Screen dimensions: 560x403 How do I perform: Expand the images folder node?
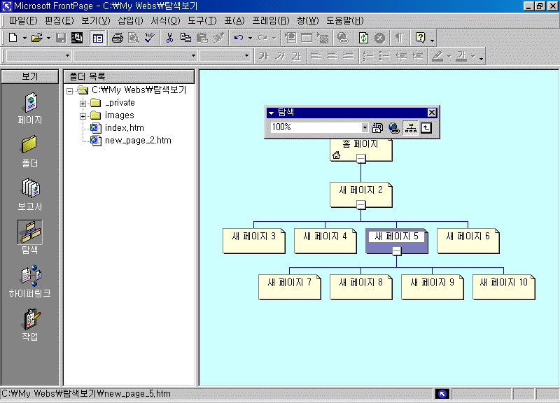[83, 116]
